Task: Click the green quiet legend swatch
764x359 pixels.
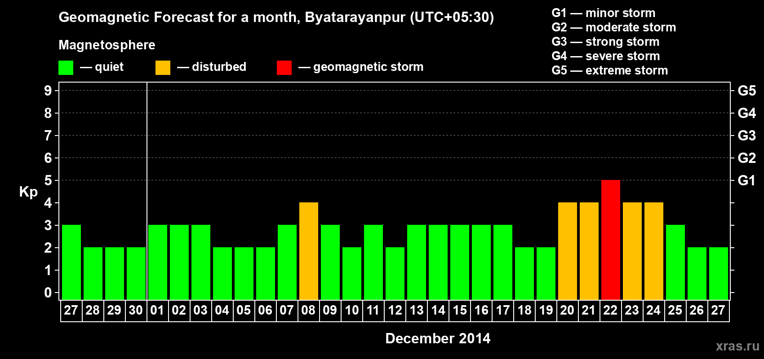Action: coord(66,68)
